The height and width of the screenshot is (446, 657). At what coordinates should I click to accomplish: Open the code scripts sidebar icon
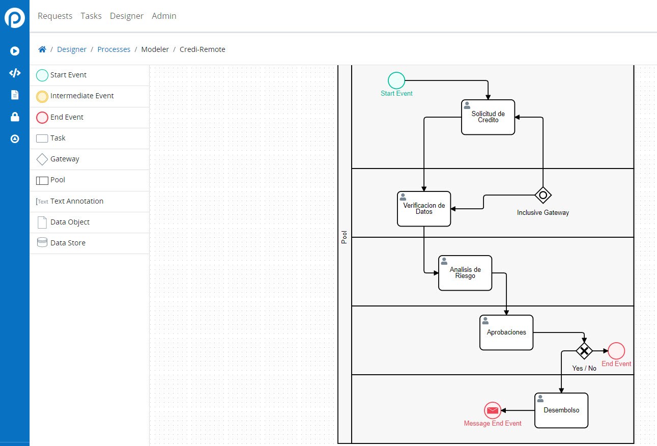pyautogui.click(x=15, y=73)
